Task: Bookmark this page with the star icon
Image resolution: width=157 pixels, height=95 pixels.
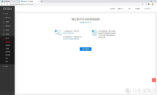Action: pyautogui.click(x=143, y=4)
